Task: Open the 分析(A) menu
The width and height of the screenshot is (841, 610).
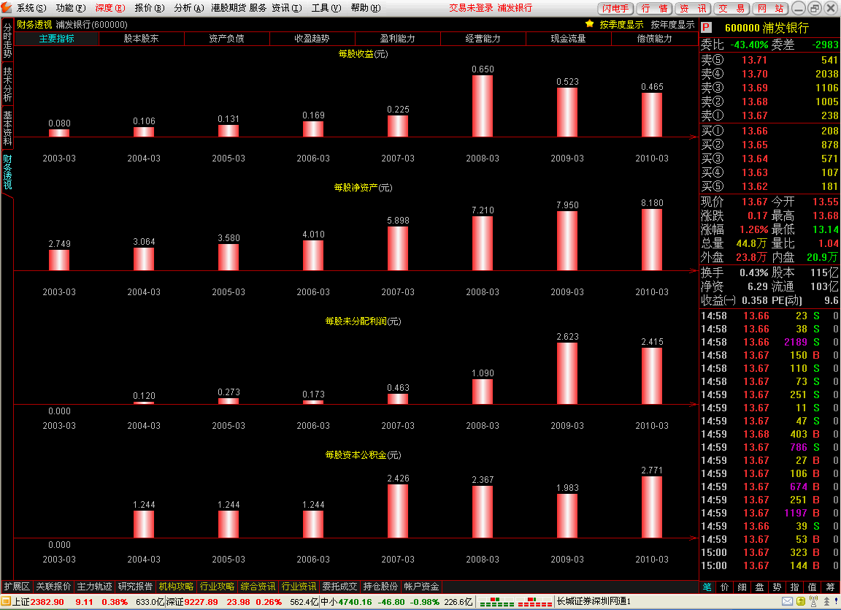Action: click(x=189, y=8)
